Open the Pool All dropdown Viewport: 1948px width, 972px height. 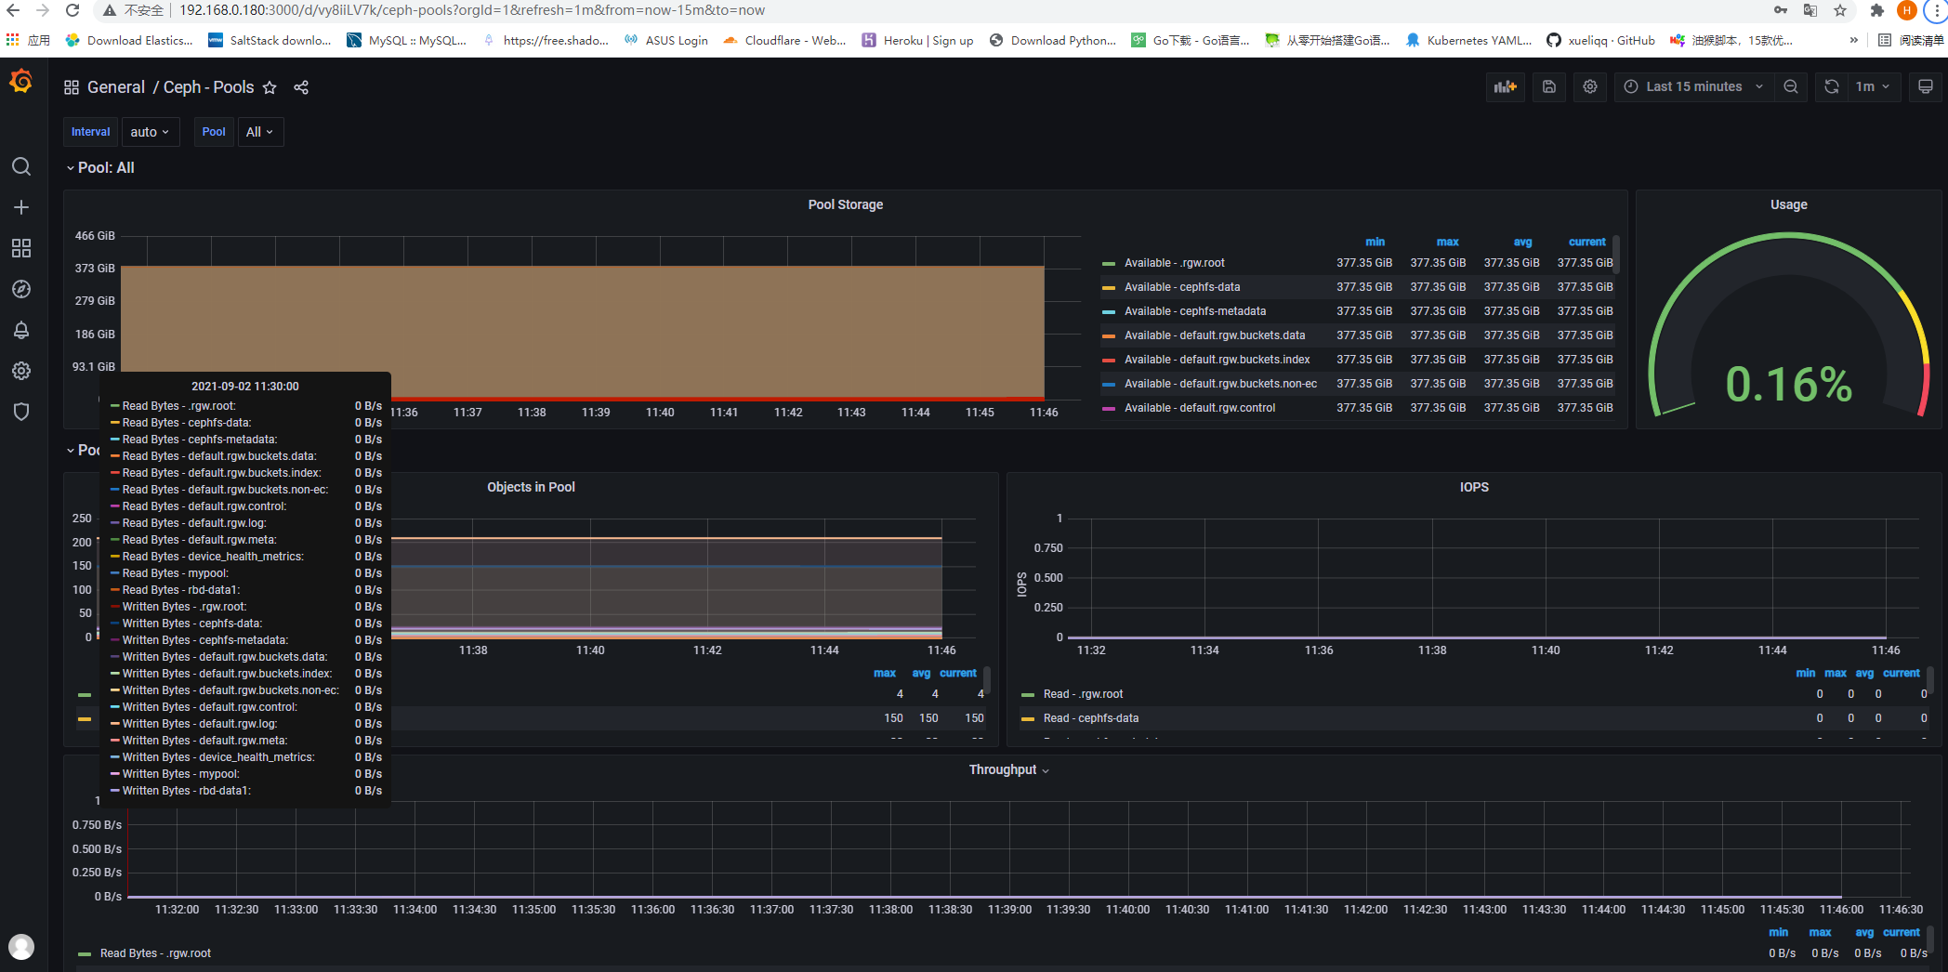(x=259, y=132)
